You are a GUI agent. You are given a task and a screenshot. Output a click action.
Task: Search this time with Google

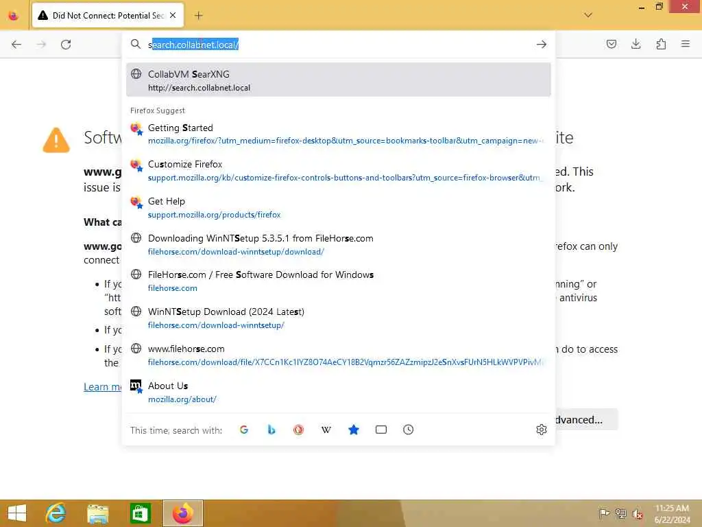click(x=244, y=430)
